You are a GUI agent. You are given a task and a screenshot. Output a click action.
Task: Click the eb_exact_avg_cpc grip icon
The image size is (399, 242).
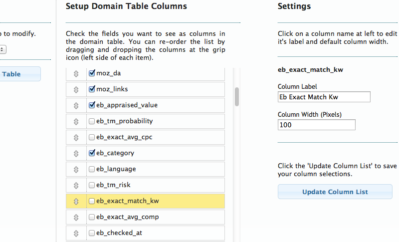[76, 138]
